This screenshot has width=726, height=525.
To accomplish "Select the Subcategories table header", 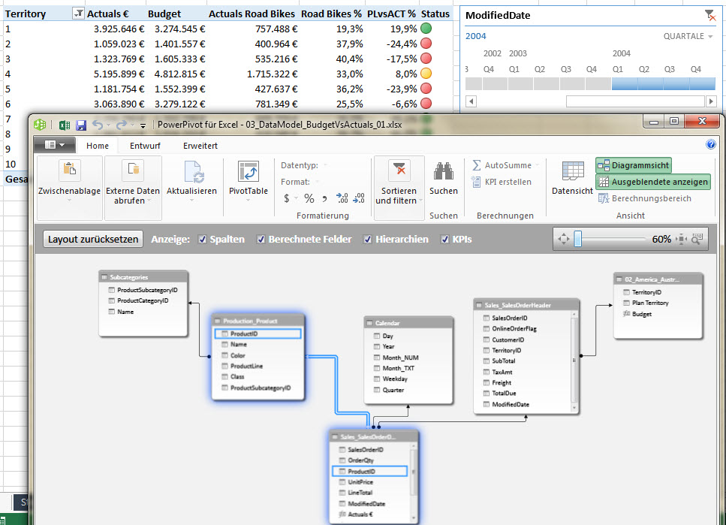I will (x=143, y=277).
